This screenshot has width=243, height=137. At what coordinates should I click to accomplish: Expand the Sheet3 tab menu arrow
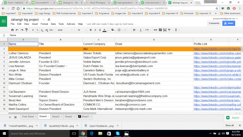[x=61, y=117]
